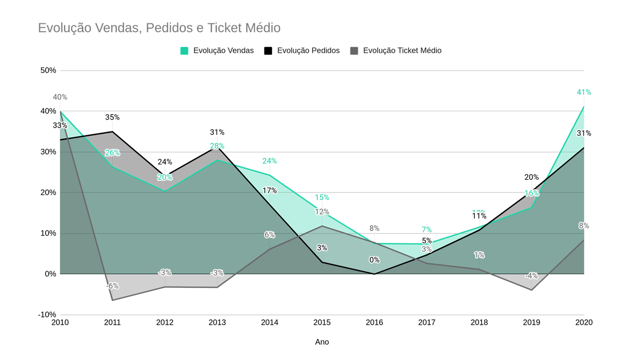Screen dimensions: 622x350
Task: Select the -4% data label near 2019
Action: coord(531,276)
